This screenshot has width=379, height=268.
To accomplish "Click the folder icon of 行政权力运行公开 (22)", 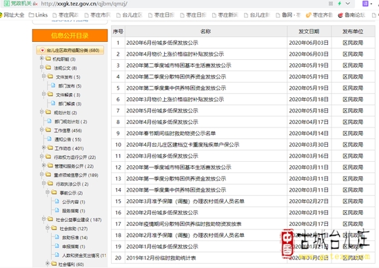I will [48, 156].
